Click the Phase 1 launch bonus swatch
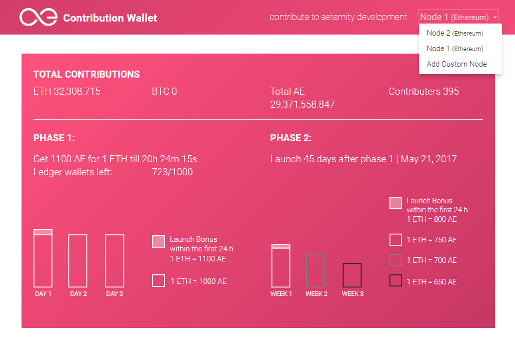 point(158,241)
